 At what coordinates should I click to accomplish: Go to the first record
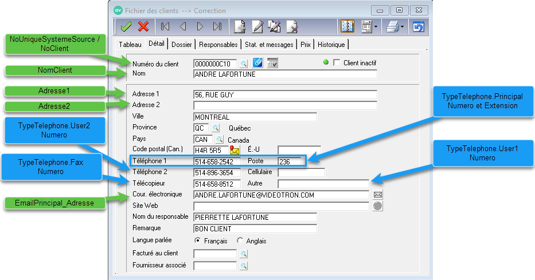point(165,26)
